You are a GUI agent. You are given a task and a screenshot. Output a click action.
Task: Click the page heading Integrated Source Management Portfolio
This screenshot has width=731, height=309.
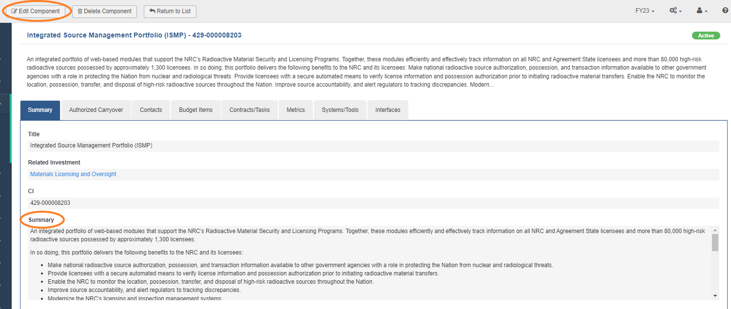click(x=134, y=36)
